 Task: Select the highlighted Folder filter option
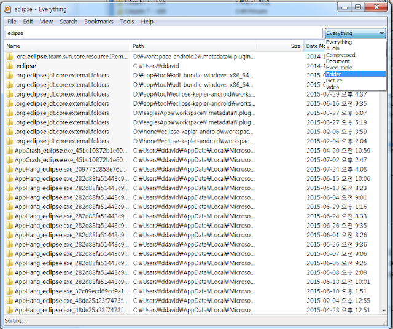point(356,74)
